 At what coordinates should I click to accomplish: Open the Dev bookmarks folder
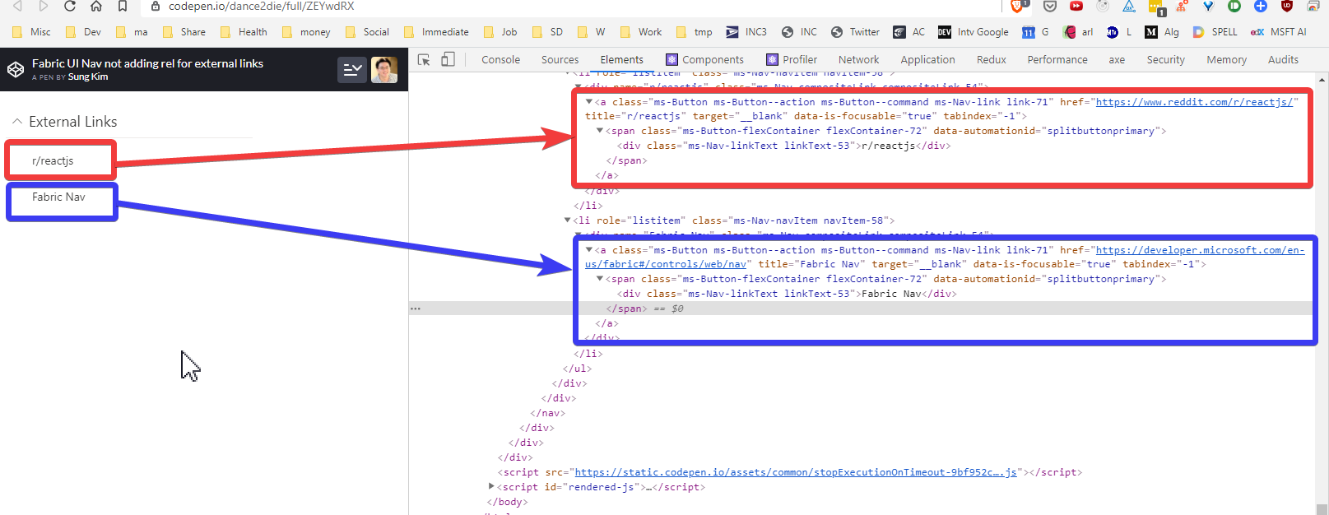click(x=84, y=32)
